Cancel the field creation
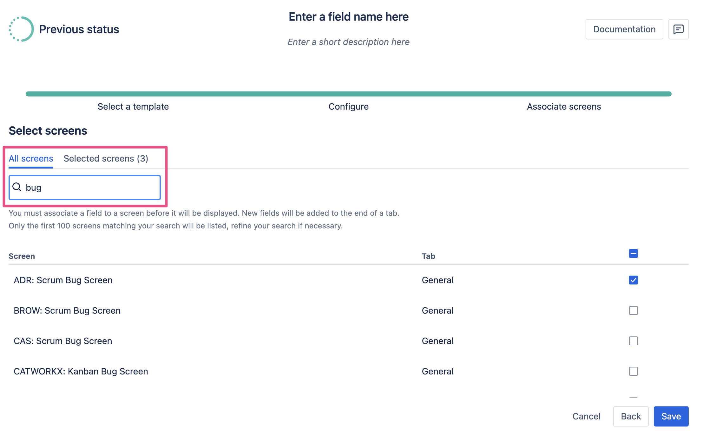 (x=586, y=416)
